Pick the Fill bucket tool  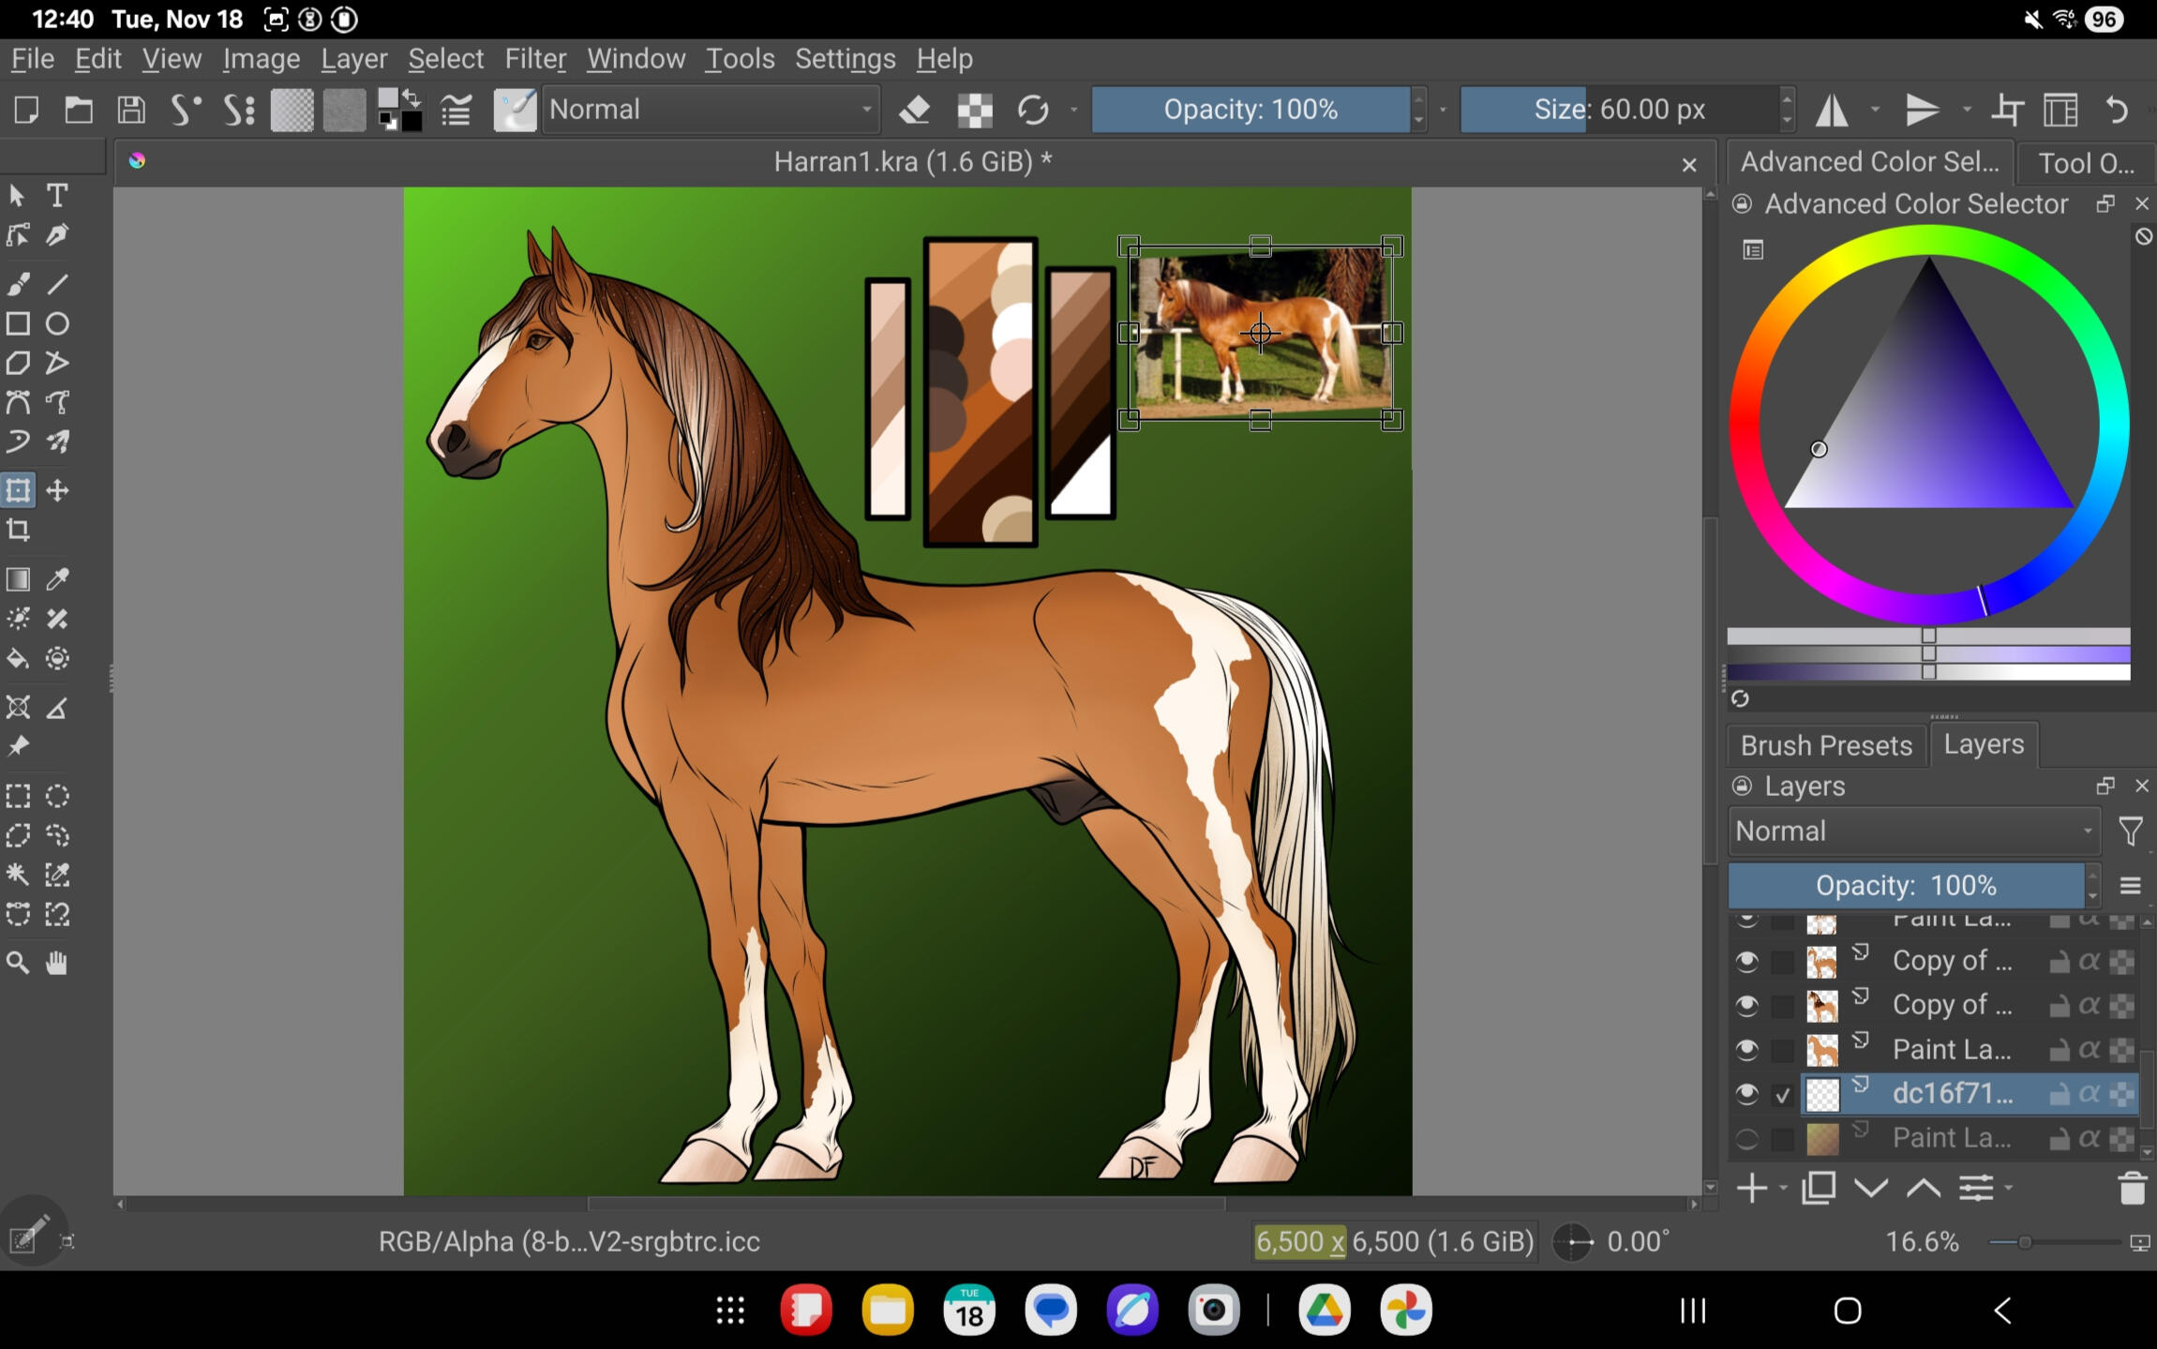18,659
